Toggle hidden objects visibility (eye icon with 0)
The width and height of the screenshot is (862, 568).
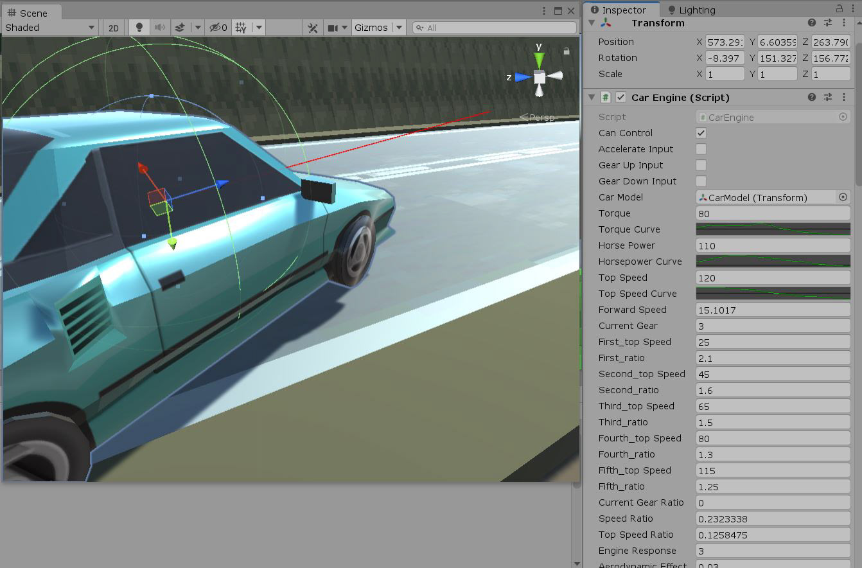point(219,28)
